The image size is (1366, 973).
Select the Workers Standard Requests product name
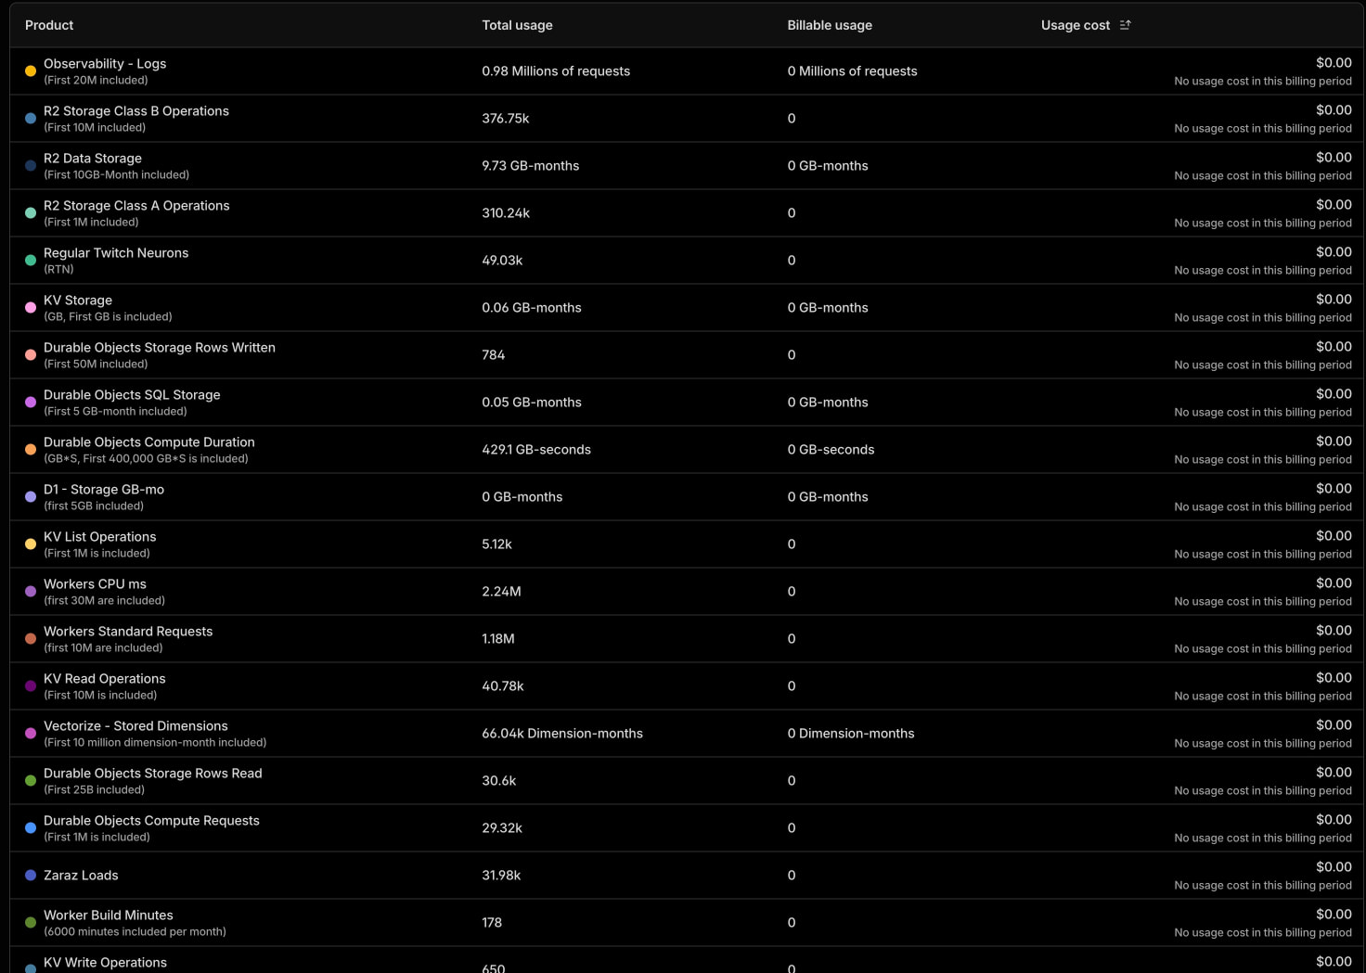click(128, 632)
